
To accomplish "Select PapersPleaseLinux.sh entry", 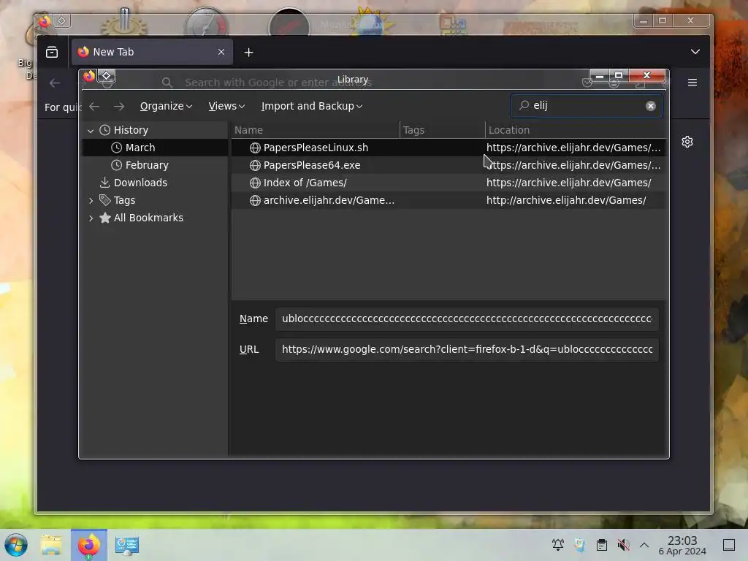I will tap(449, 148).
